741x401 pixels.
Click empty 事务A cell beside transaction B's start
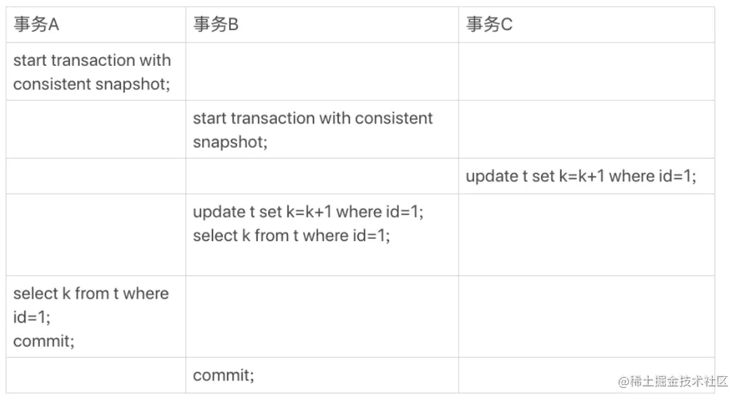[x=96, y=129]
